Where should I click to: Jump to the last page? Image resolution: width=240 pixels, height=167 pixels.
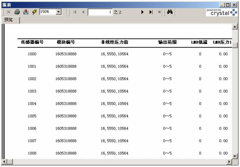pos(151,12)
